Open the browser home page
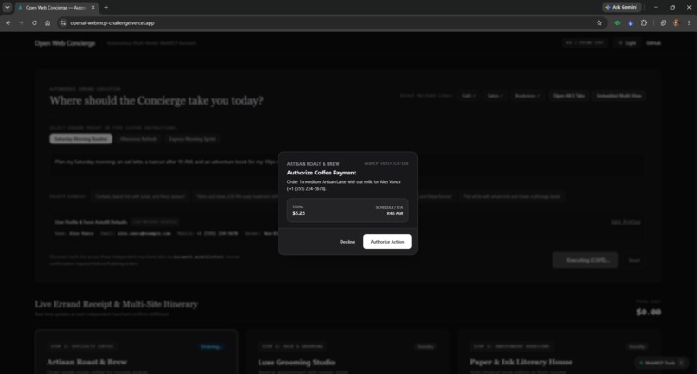The width and height of the screenshot is (697, 374). coord(48,22)
